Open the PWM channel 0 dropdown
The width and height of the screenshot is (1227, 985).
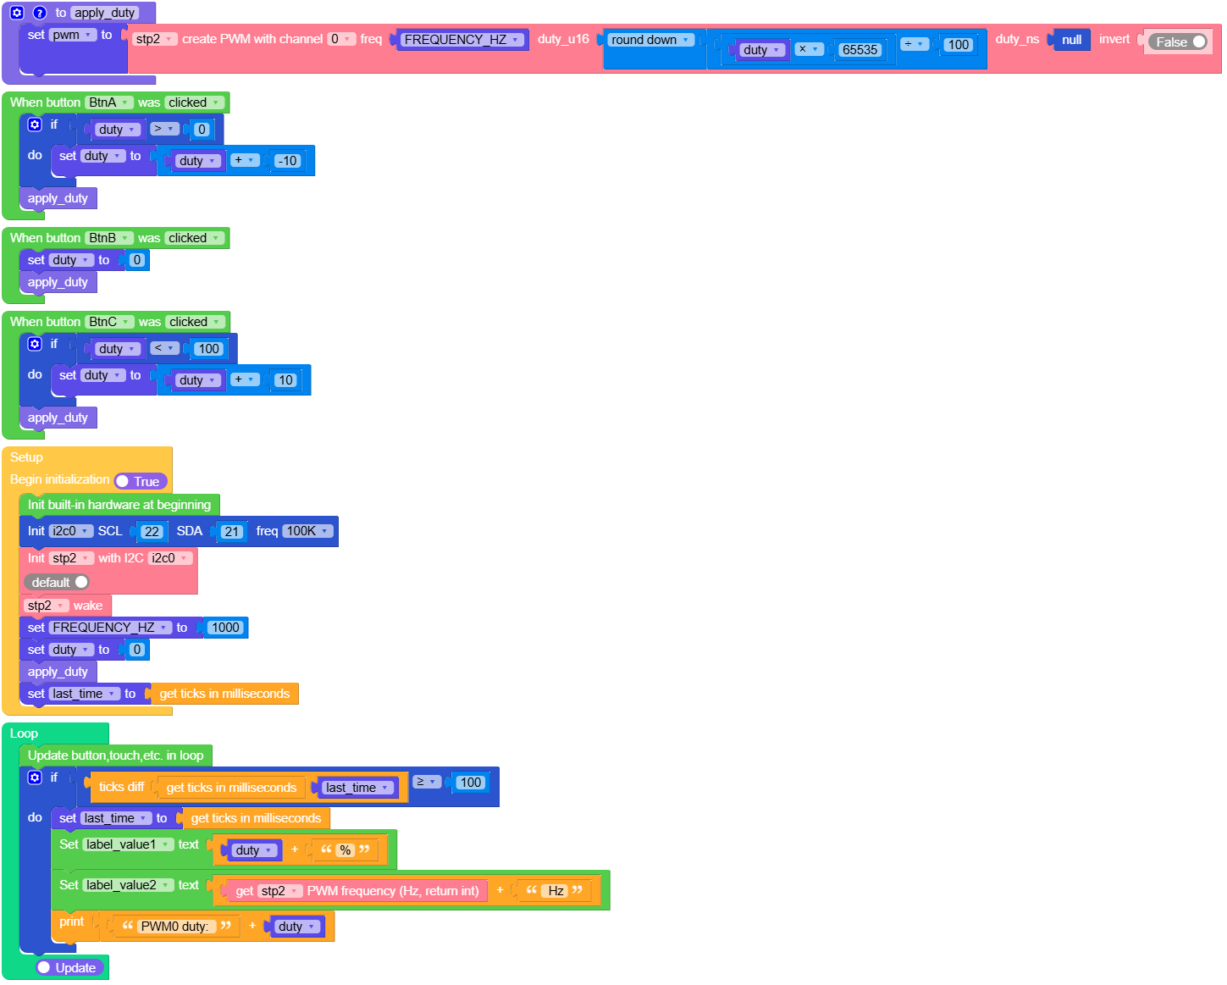pos(341,39)
